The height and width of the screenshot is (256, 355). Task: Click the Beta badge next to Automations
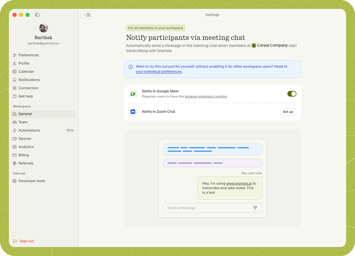click(x=70, y=130)
